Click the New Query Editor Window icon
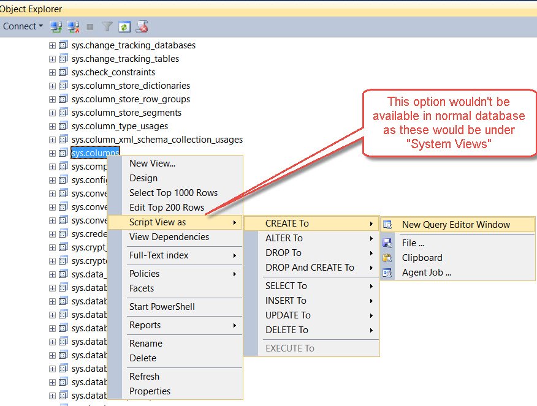The image size is (537, 406). pyautogui.click(x=387, y=225)
